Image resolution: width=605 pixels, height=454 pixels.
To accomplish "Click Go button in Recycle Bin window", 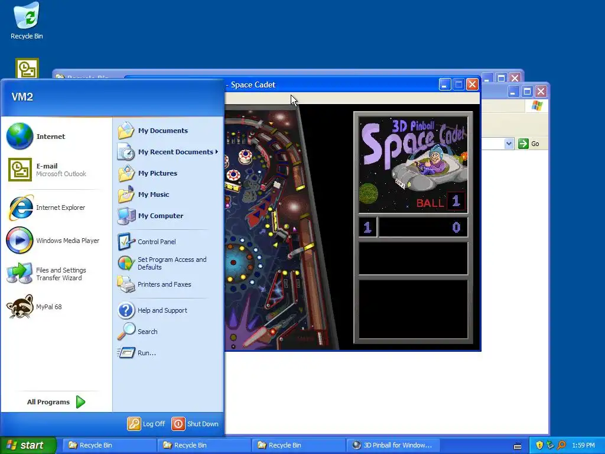I will [529, 144].
